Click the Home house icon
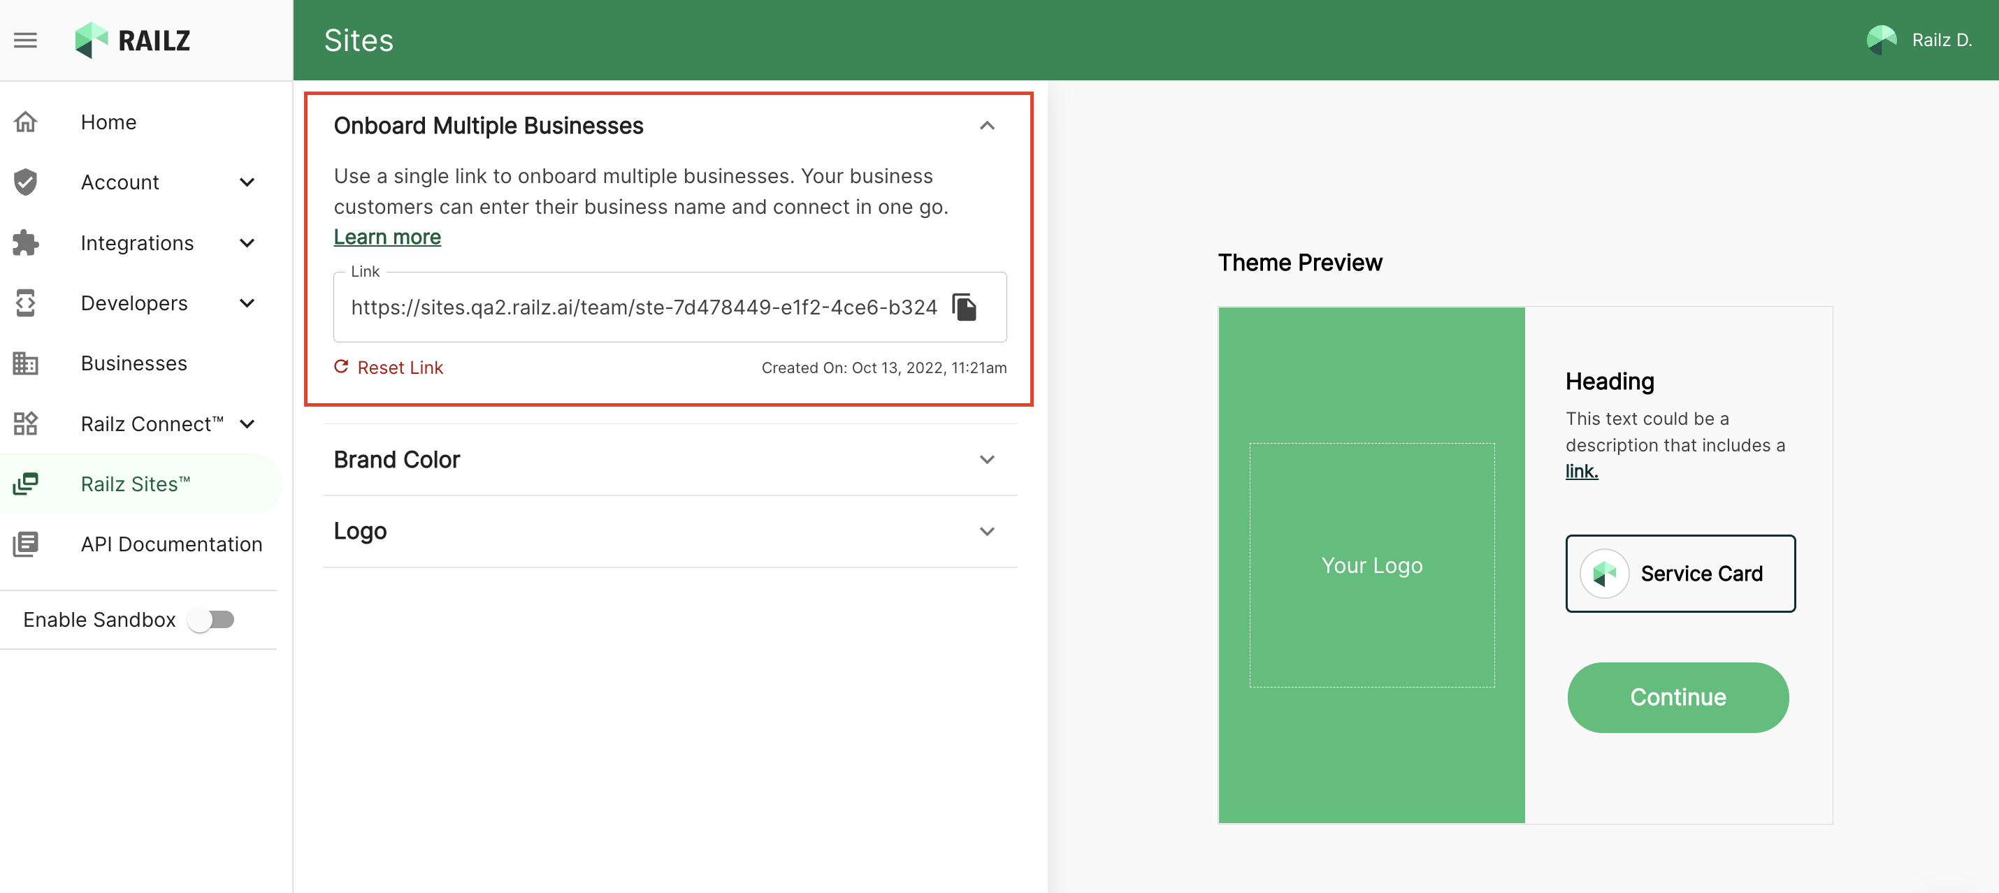Screen dimensions: 1999x893 (26, 122)
